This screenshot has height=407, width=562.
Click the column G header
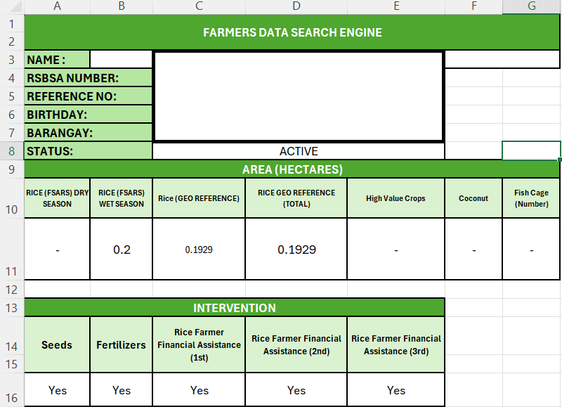coord(532,6)
